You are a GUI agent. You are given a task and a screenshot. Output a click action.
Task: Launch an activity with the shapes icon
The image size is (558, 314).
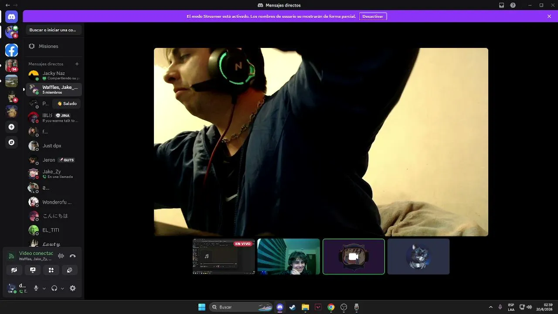[51, 270]
